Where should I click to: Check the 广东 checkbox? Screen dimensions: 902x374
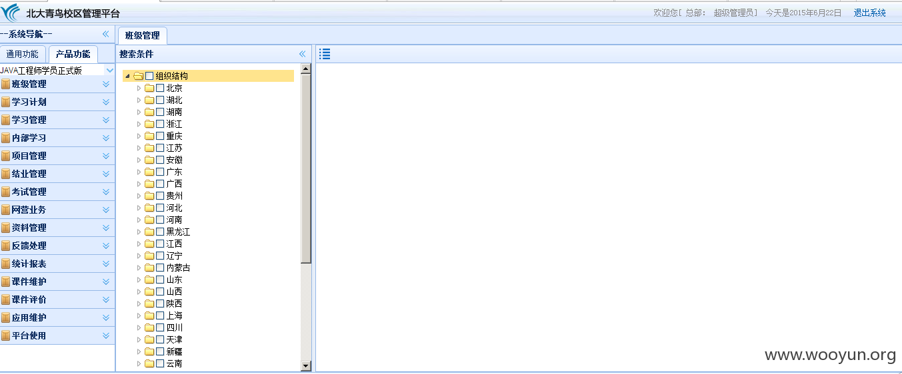pos(160,172)
